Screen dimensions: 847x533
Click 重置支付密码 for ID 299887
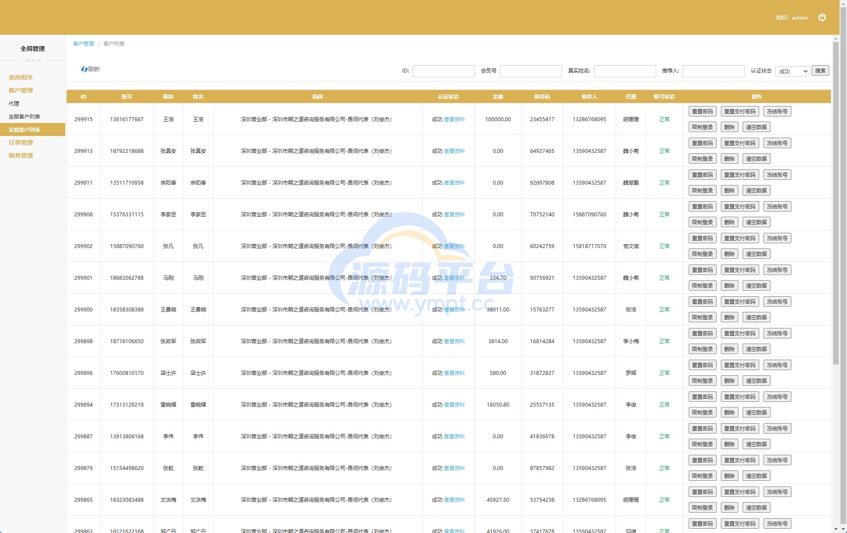(740, 429)
